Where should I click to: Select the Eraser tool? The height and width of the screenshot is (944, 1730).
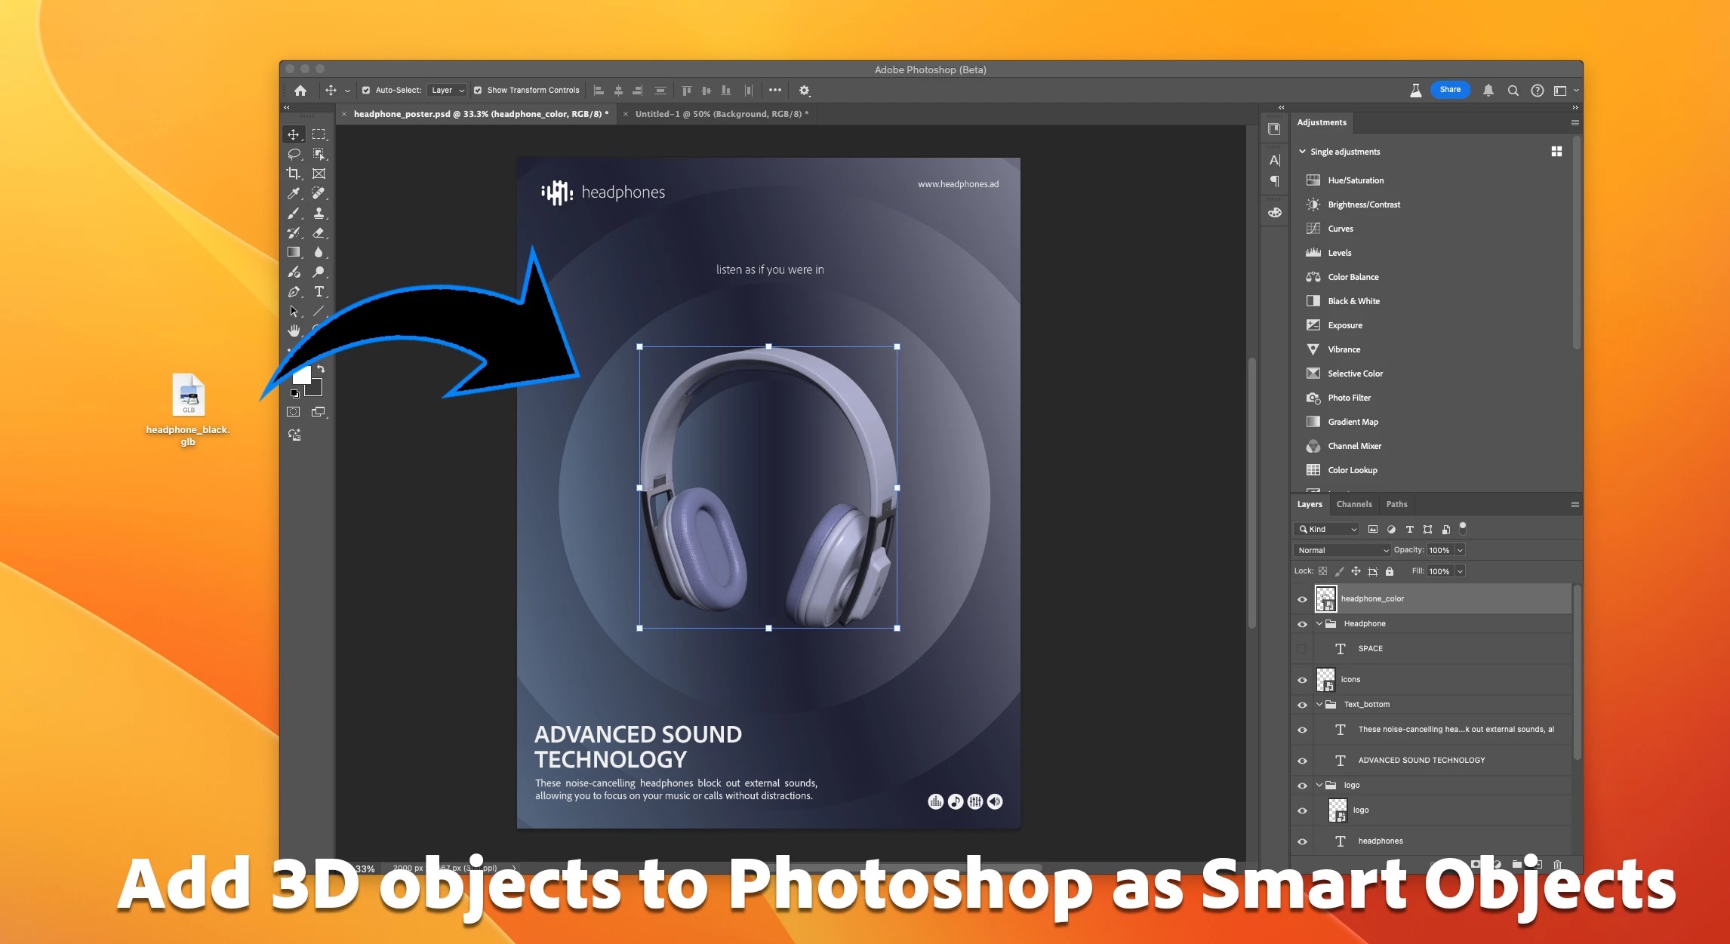click(x=319, y=233)
